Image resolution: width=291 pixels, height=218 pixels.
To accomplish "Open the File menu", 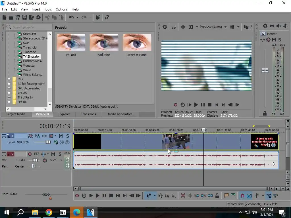I will 5,9.
